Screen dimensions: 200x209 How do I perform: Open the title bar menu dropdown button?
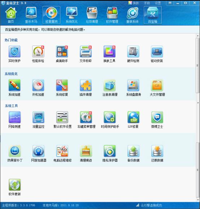[x=170, y=3]
